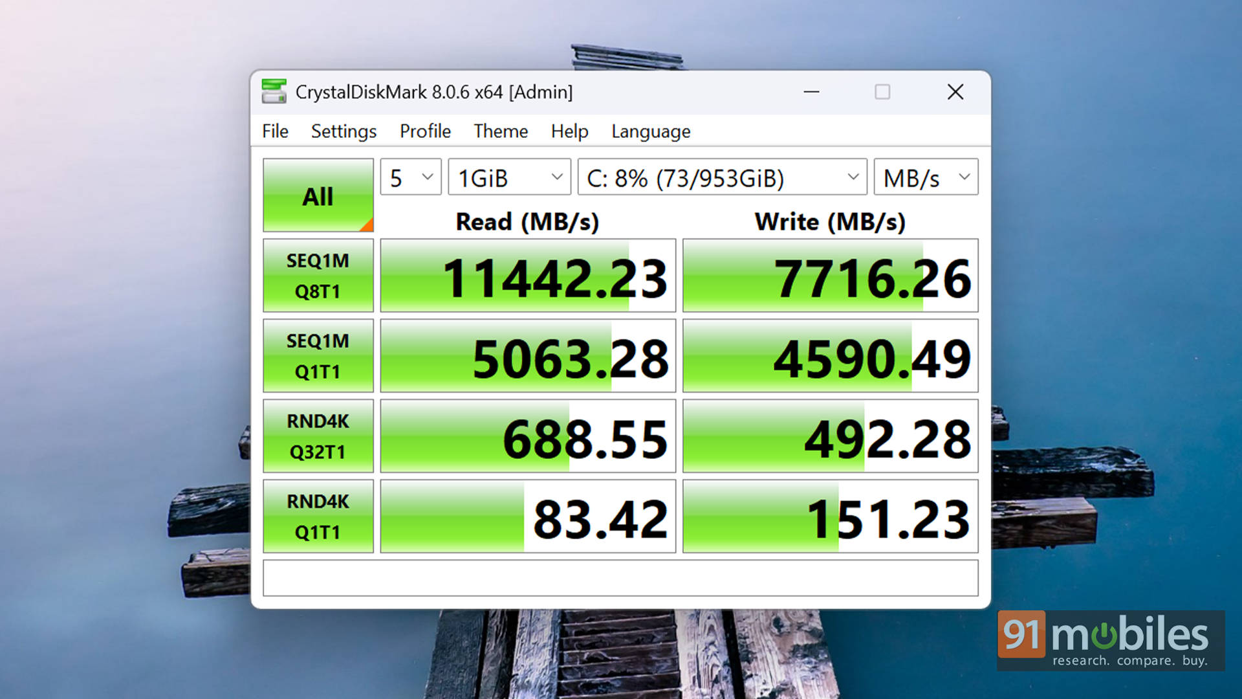This screenshot has width=1242, height=699.
Task: Maximize the CrystalDiskMark window
Action: (x=882, y=92)
